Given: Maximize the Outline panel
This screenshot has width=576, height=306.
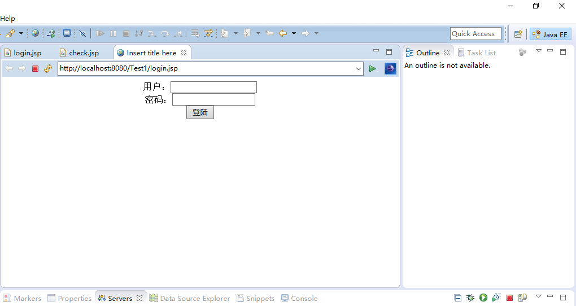Looking at the screenshot, I should [563, 52].
